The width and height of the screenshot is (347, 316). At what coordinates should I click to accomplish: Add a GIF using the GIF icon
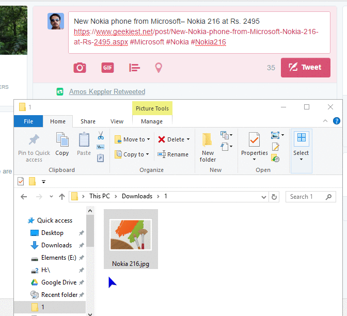[x=107, y=68]
